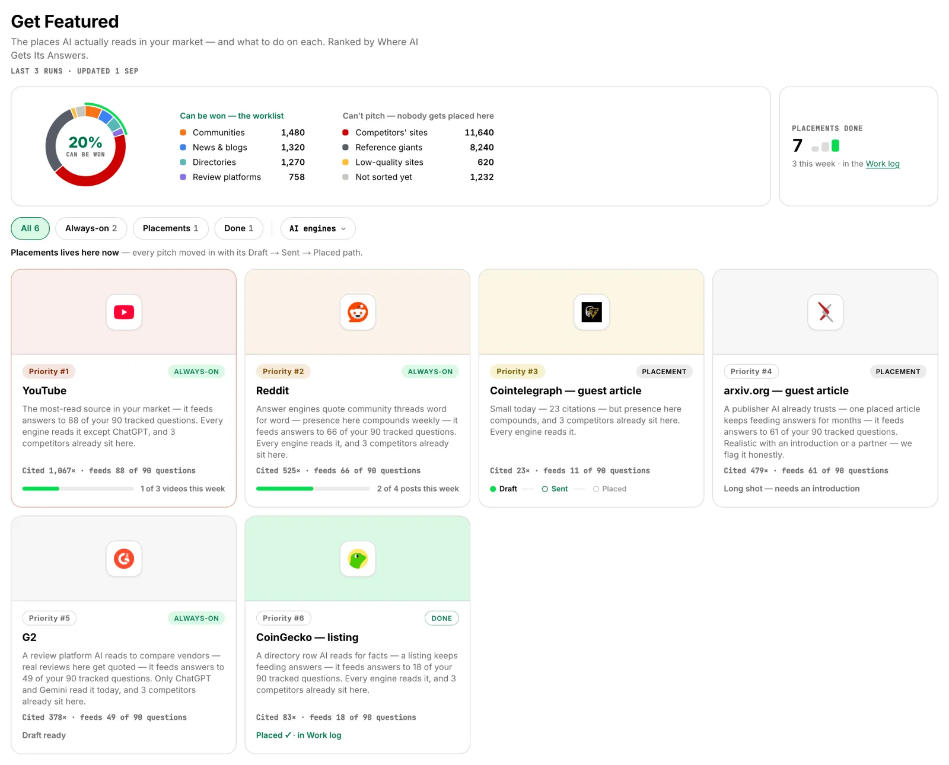Open the AI engines dropdown
This screenshot has width=949, height=765.
coord(318,228)
